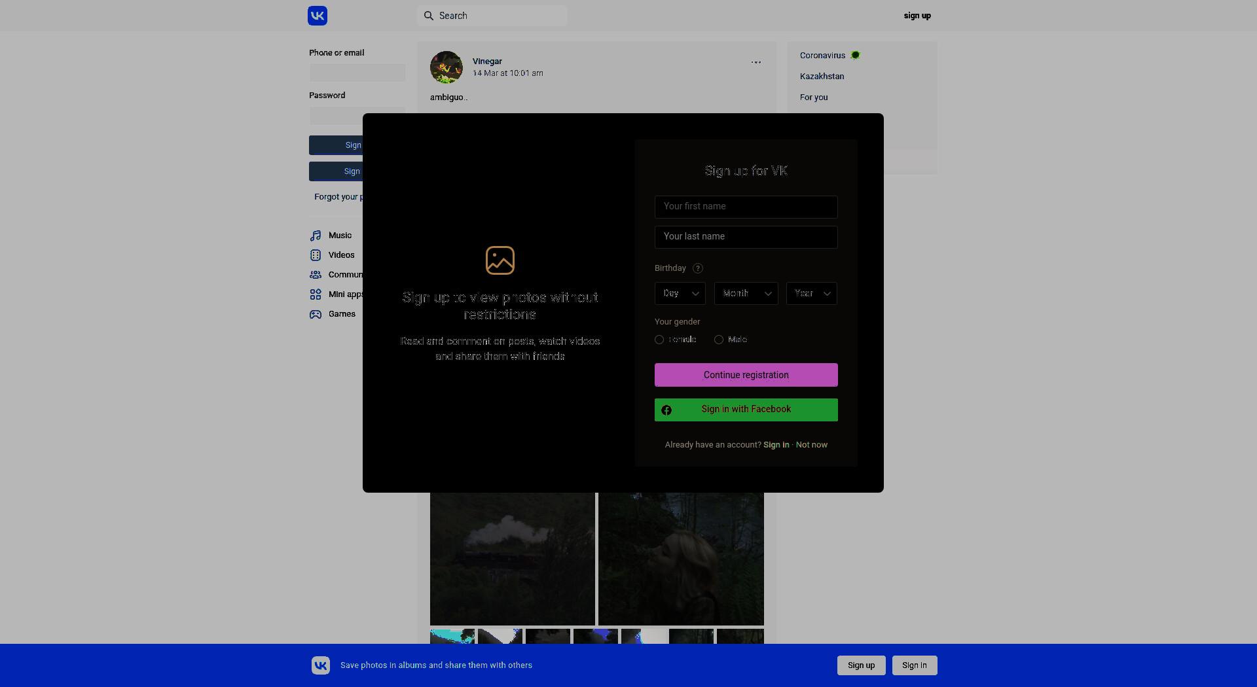This screenshot has height=687, width=1257.
Task: Open the Games controller icon
Action: [x=316, y=314]
